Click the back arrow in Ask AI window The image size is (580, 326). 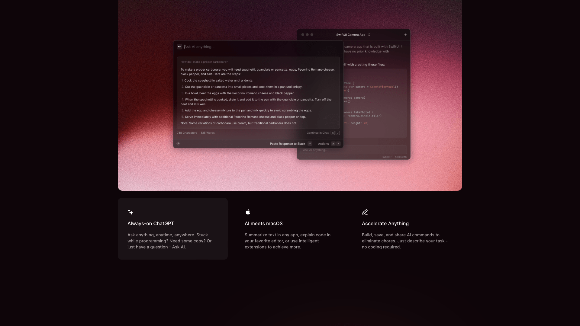[179, 47]
